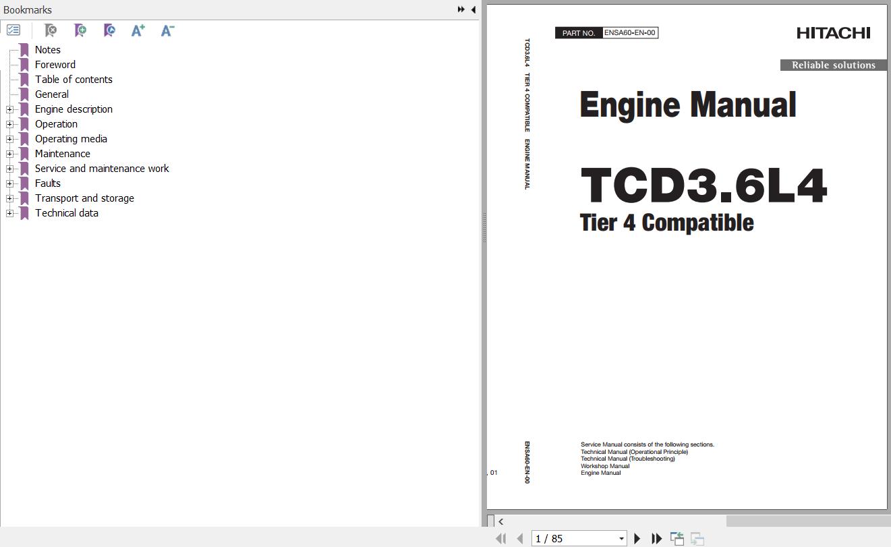Click the Bookmarks panel title
This screenshot has height=547, width=891.
click(x=28, y=9)
